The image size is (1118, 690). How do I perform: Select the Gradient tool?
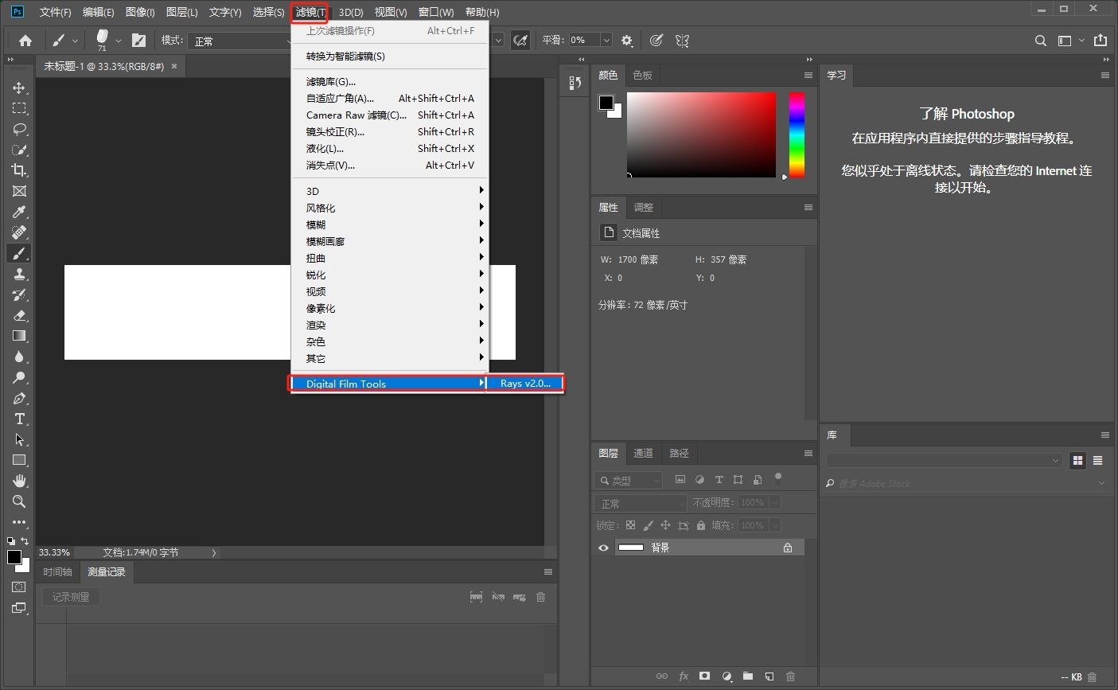tap(19, 336)
